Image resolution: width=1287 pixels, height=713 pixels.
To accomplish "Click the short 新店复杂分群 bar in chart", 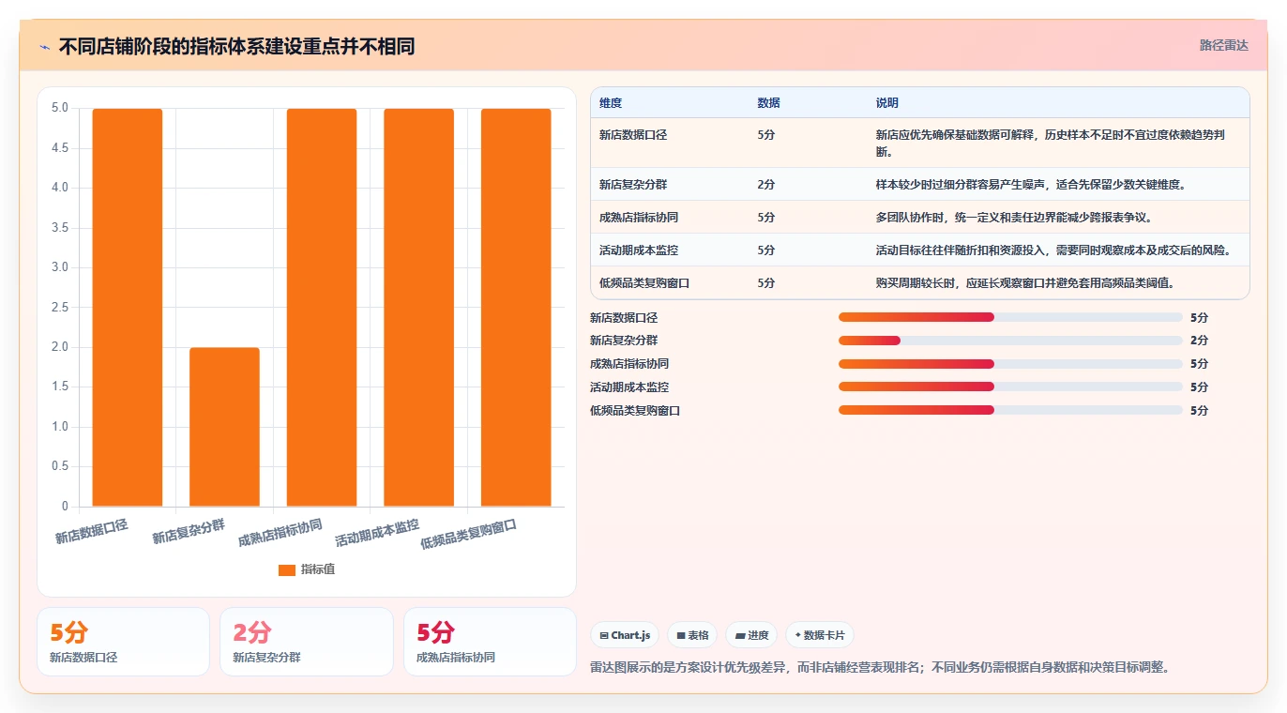I will pyautogui.click(x=224, y=427).
